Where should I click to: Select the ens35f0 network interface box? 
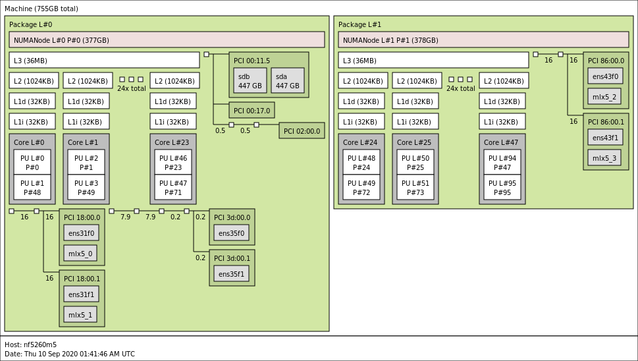[231, 233]
